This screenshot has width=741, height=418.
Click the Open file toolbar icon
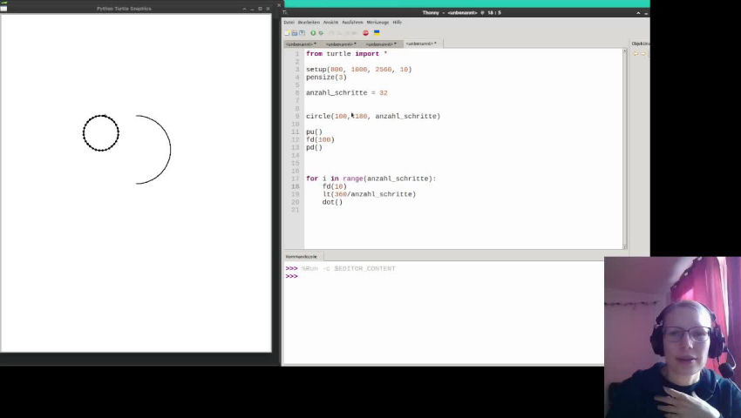click(295, 33)
